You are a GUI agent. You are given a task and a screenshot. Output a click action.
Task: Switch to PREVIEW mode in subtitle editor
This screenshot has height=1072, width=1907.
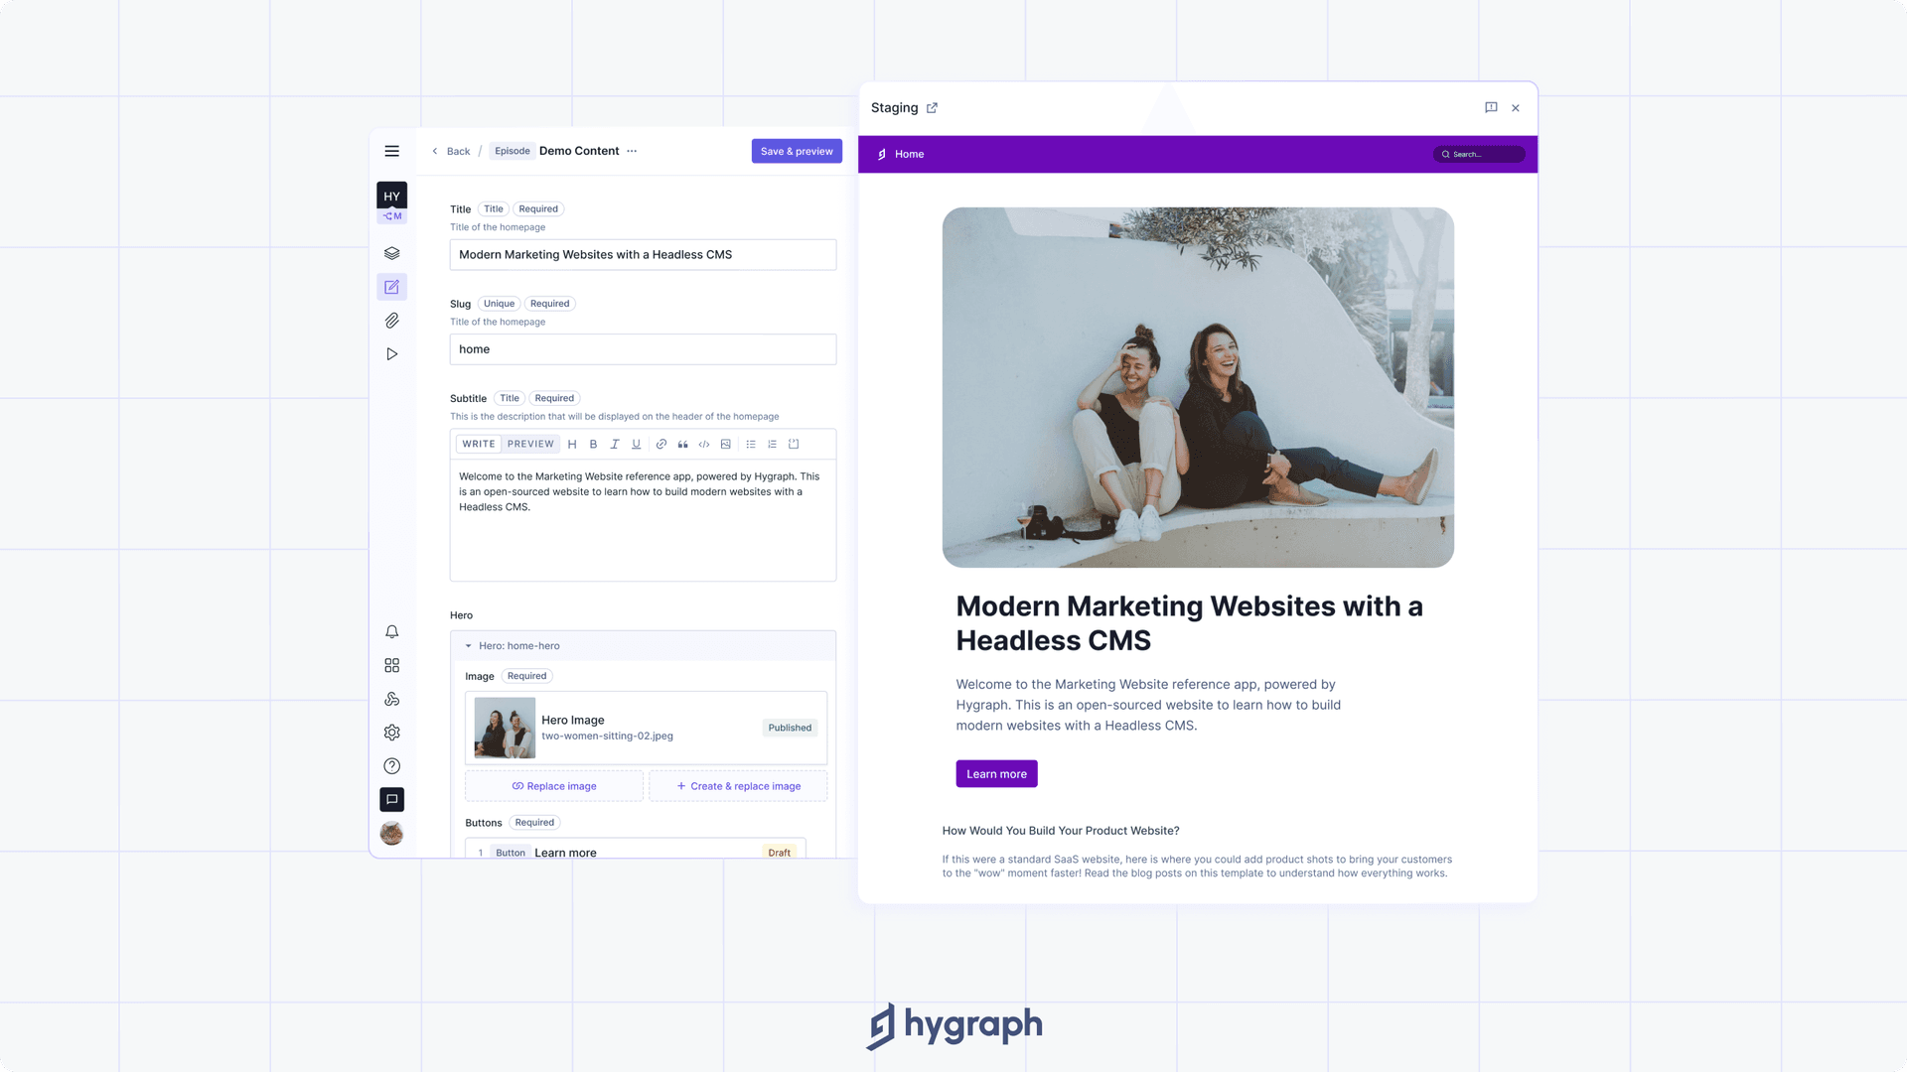pos(530,444)
